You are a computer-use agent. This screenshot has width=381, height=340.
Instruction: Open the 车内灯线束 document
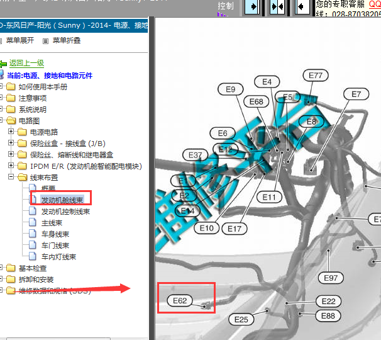[58, 257]
